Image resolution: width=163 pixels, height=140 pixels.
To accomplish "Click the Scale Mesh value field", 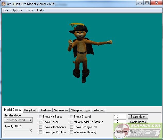I will (120, 117).
